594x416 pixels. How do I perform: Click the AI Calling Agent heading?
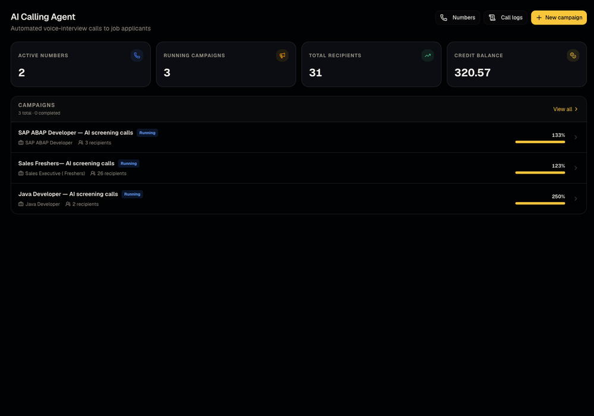click(x=43, y=17)
